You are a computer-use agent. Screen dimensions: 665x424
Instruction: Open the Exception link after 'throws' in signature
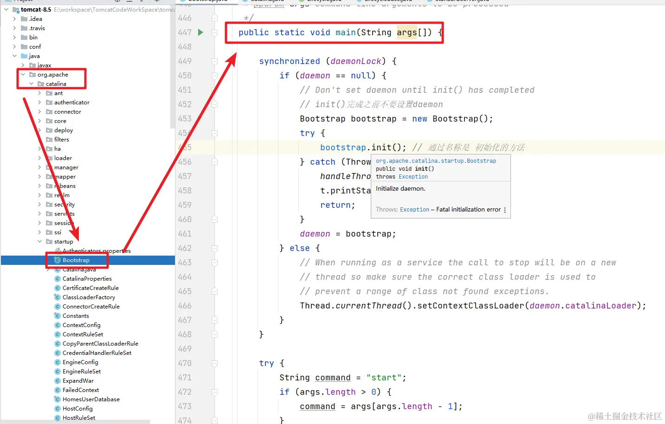tap(413, 177)
